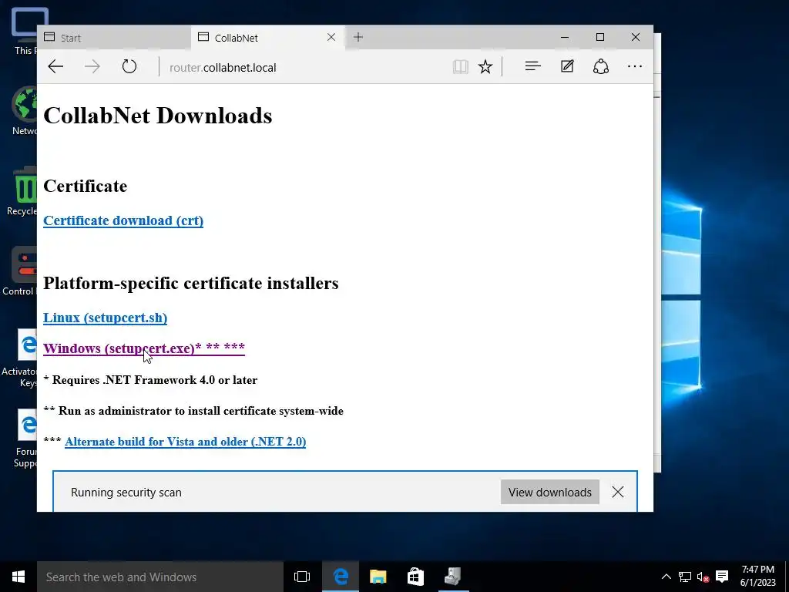Screen dimensions: 789x592
Task: Click the router.collabnet.local address bar
Action: tap(307, 68)
